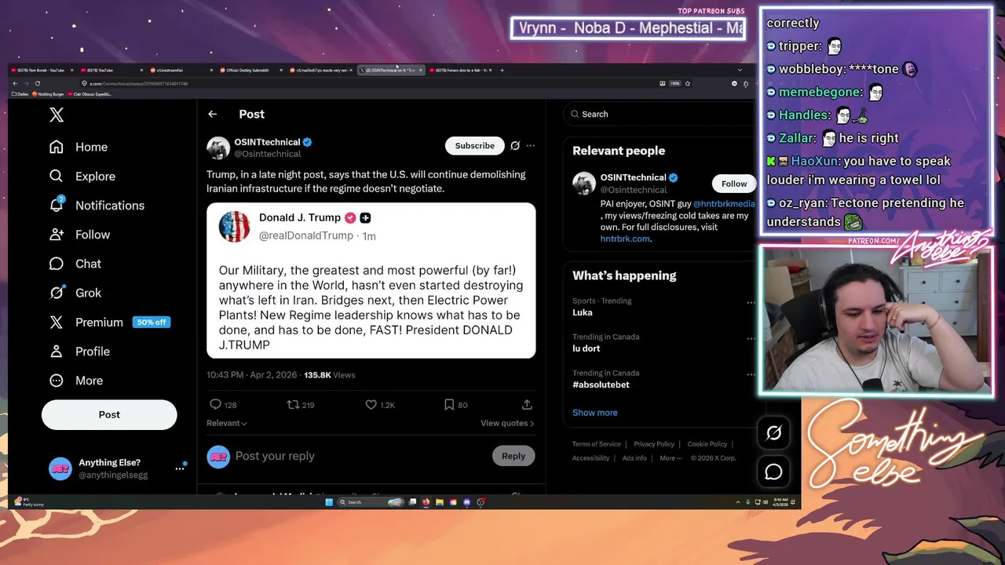Open the account menu dots beside Anything Else?

[x=179, y=468]
